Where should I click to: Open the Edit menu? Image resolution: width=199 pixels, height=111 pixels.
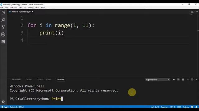pyautogui.click(x=6, y=7)
